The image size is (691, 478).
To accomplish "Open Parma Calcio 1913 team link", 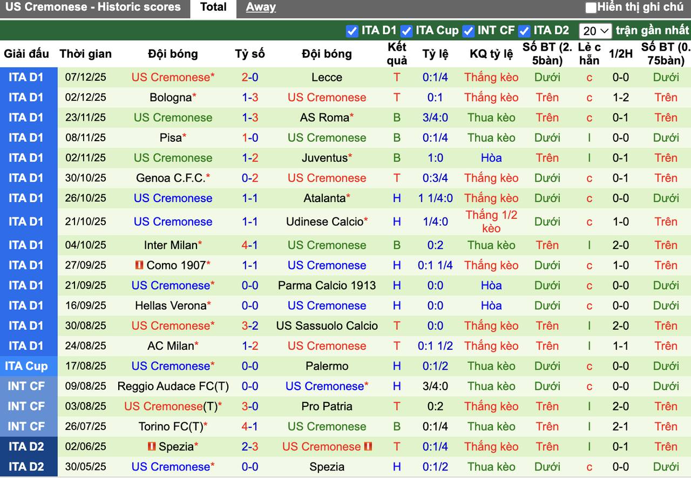I will 327,286.
